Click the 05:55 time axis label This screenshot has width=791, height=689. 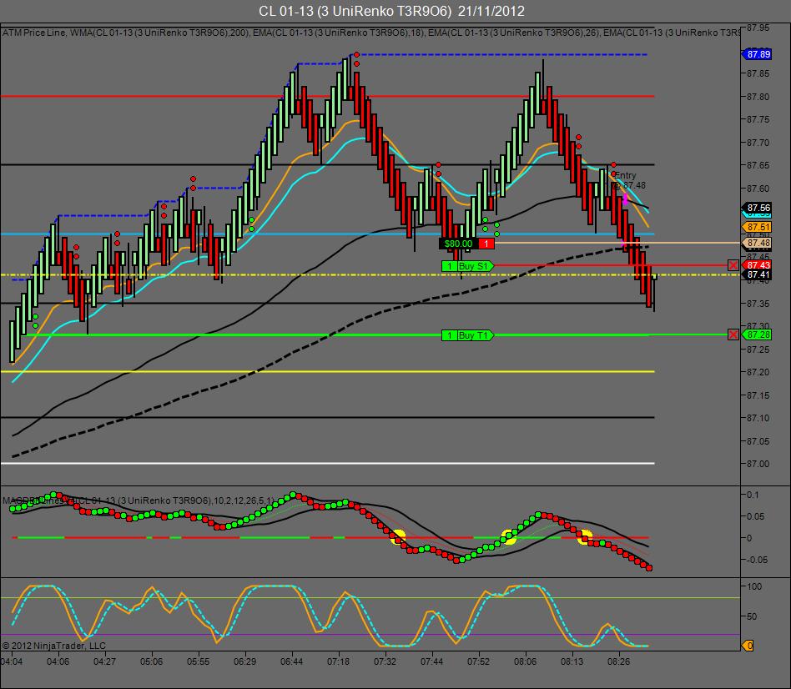(198, 661)
